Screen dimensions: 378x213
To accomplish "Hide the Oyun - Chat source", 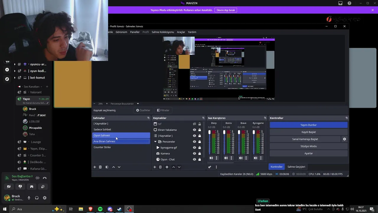I will pos(195,159).
